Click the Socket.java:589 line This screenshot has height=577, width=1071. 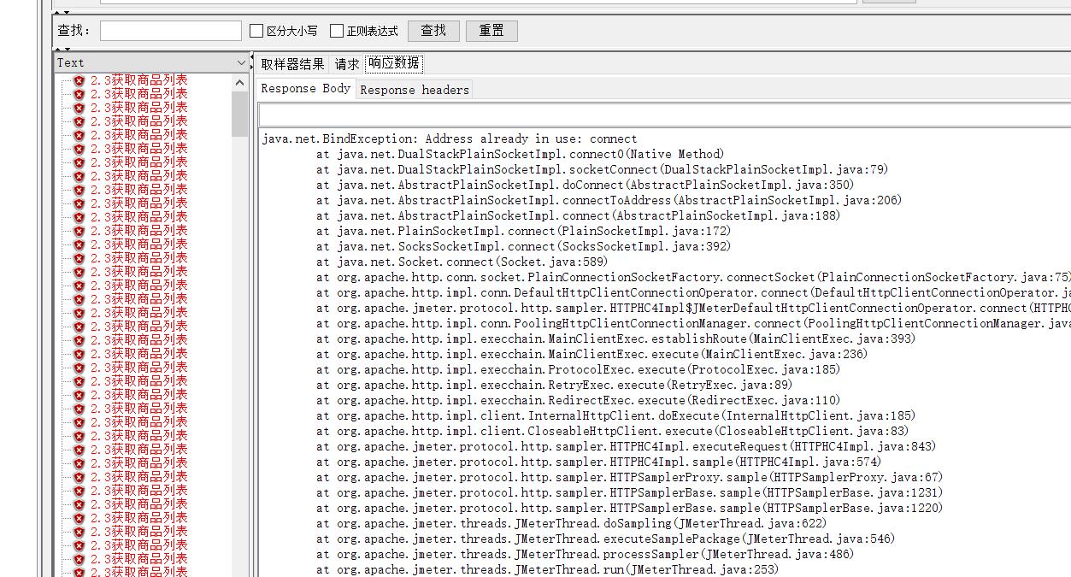(462, 262)
